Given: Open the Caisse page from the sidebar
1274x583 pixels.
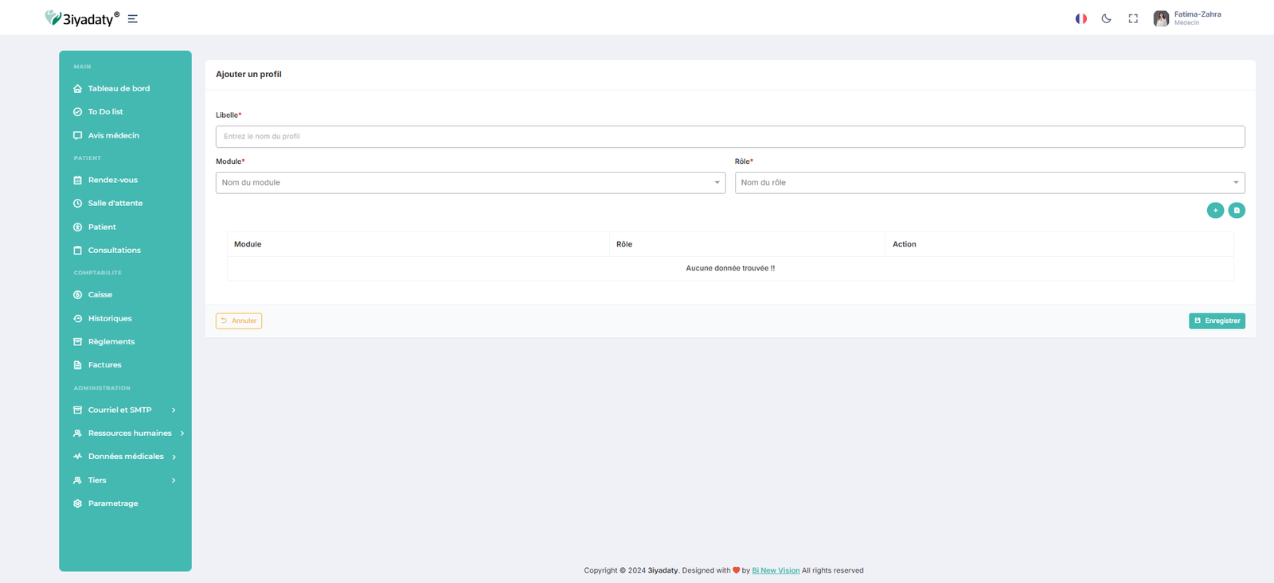Looking at the screenshot, I should click(100, 295).
